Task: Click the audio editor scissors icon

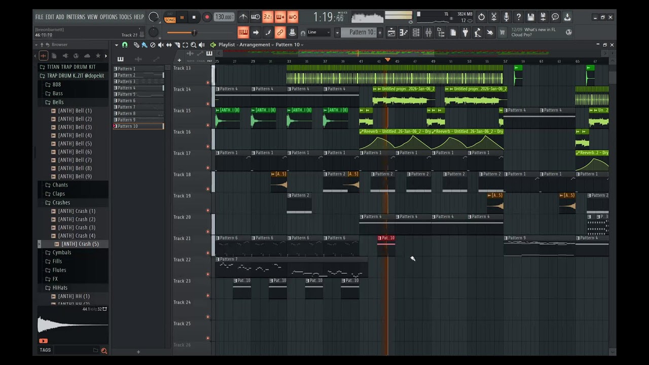Action: click(494, 17)
